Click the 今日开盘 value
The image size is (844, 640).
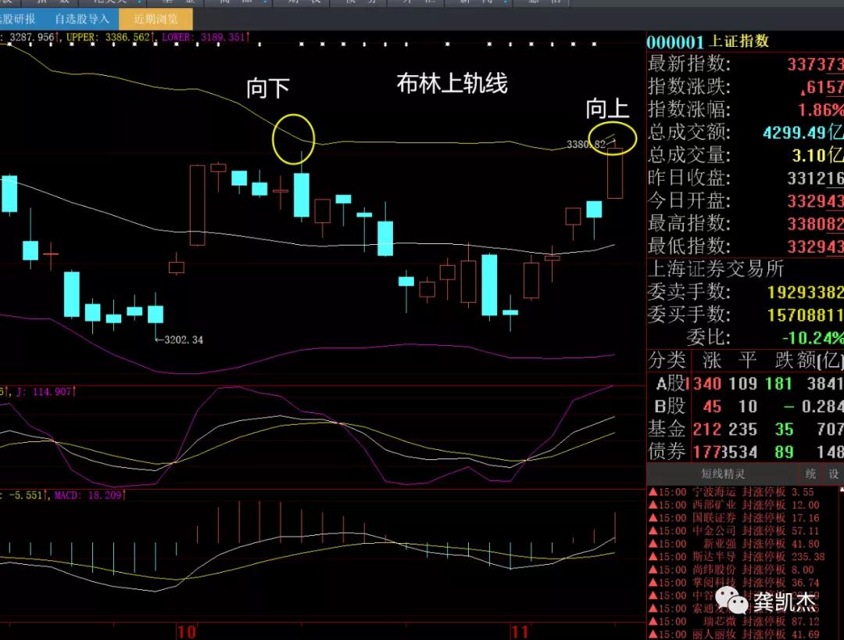[815, 201]
